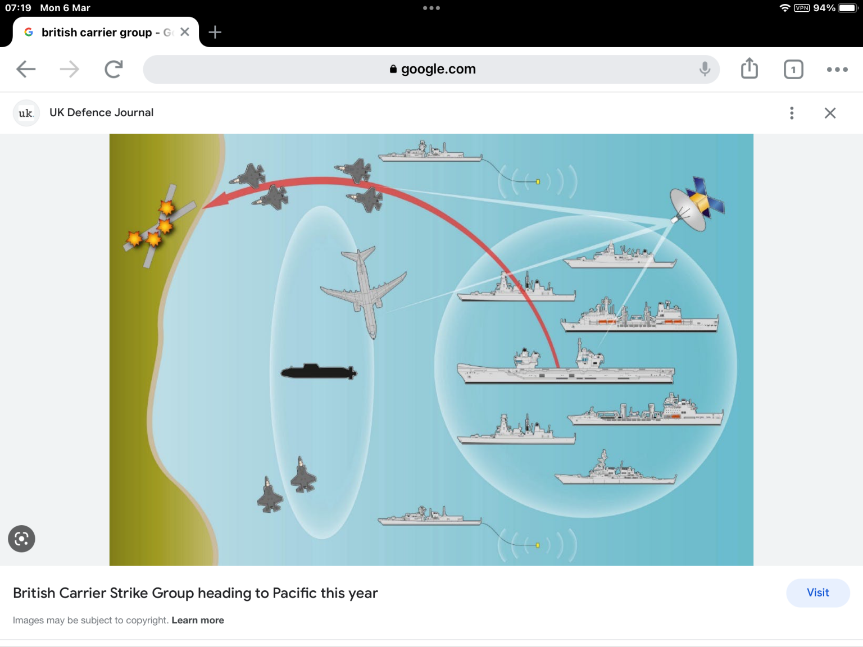Tap the microphone voice search icon

[x=705, y=69]
